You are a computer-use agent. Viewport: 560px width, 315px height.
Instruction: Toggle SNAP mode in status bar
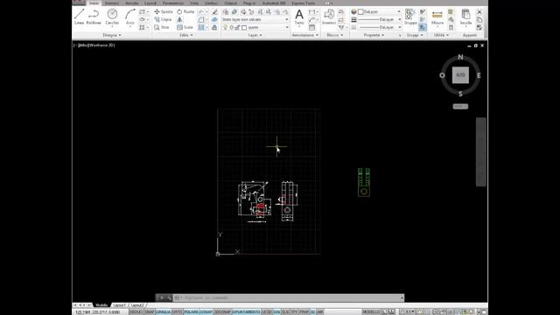(150, 311)
